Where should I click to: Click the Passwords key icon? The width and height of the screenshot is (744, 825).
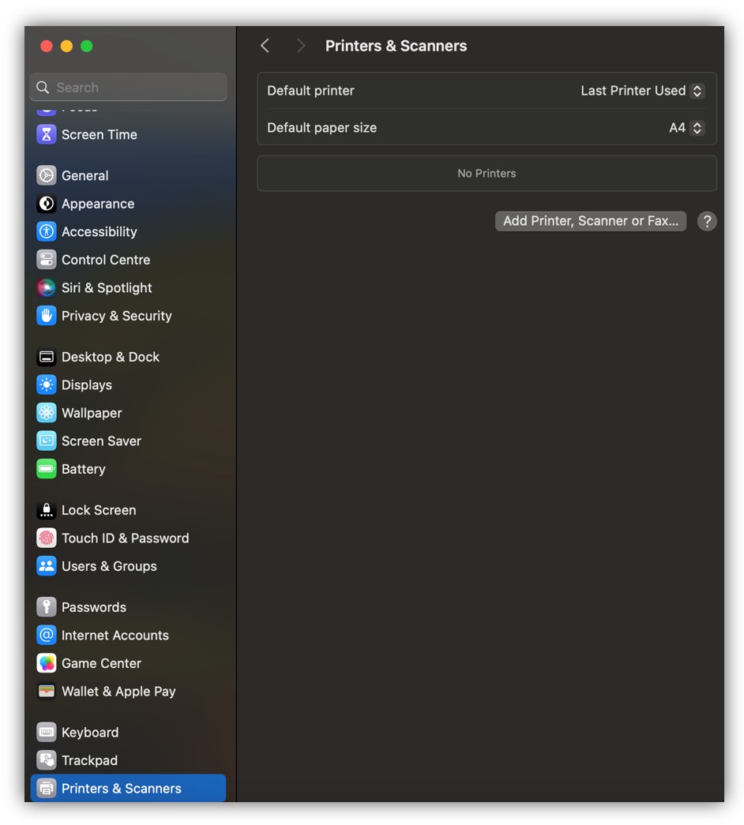(x=47, y=607)
